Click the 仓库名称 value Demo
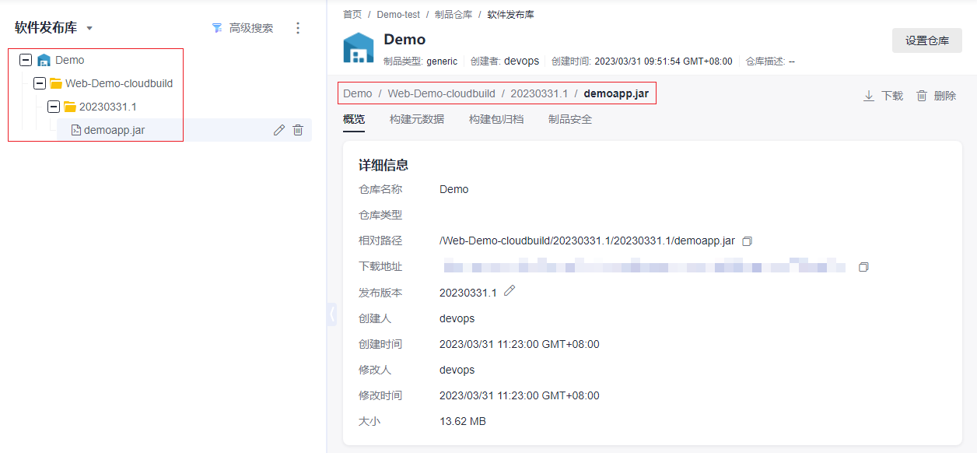977x453 pixels. click(x=454, y=189)
